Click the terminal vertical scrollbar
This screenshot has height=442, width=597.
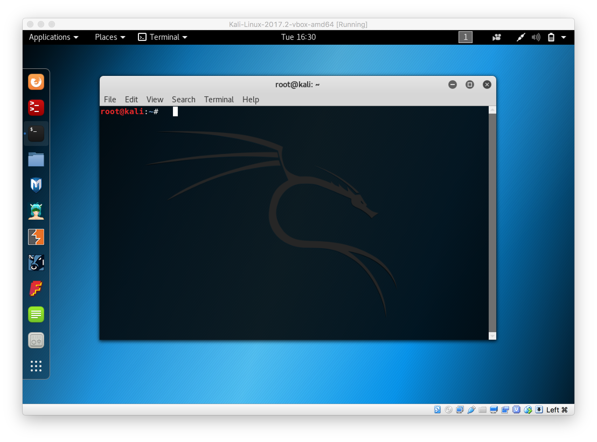pos(492,222)
